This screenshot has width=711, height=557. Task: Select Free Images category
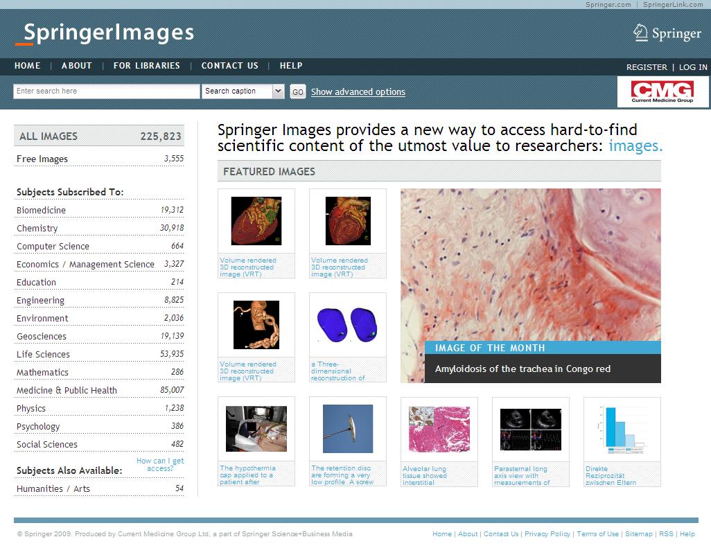(99, 159)
